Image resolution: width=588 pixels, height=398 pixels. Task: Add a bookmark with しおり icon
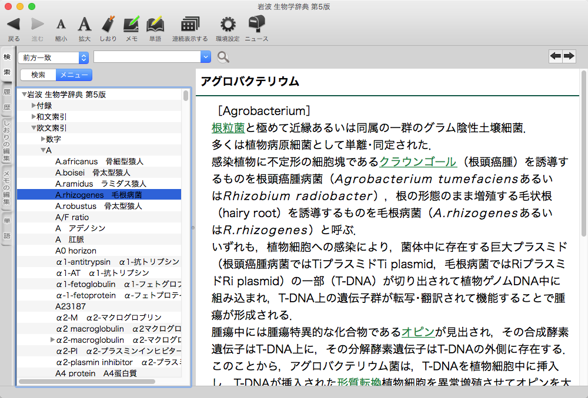tap(108, 25)
